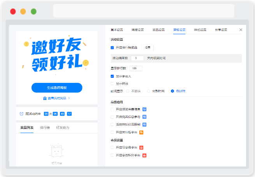Image resolution: width=255 pixels, height=177 pixels.
Task: Click the 天内领奖时间 label
Action: pos(156,58)
